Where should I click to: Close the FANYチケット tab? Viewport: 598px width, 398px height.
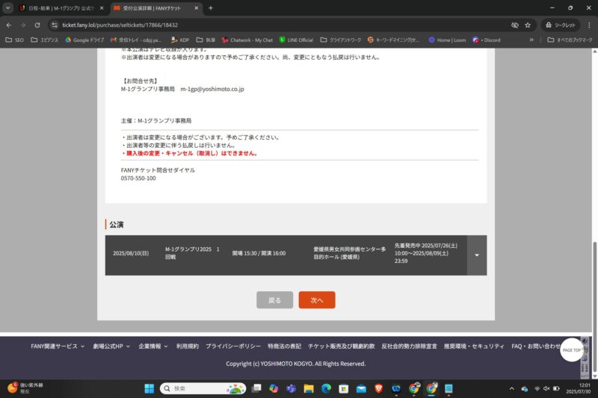(197, 8)
